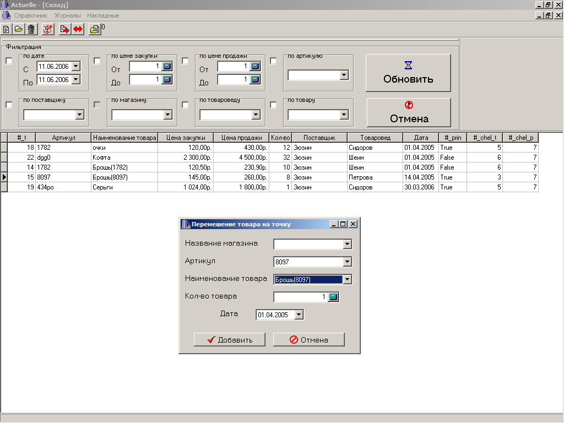Click the open folder toolbar icon
Image resolution: width=564 pixels, height=423 pixels.
(18, 30)
